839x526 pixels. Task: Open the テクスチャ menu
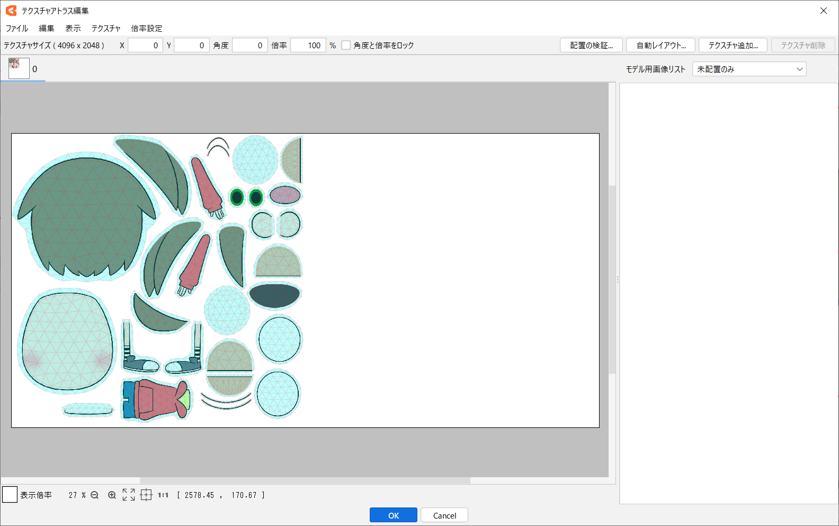click(x=106, y=29)
